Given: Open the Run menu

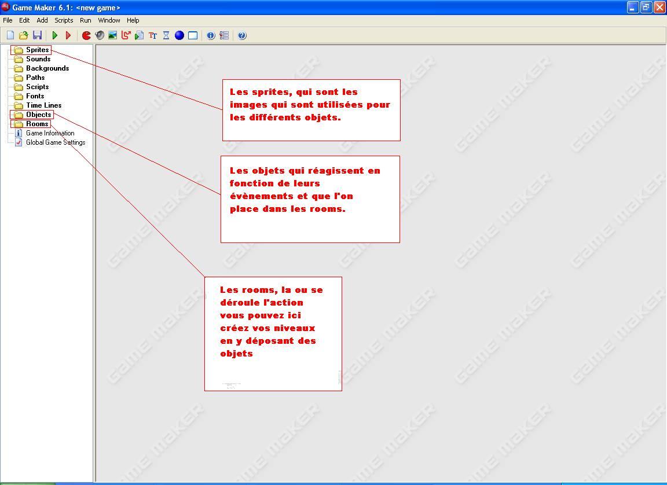Looking at the screenshot, I should [86, 20].
